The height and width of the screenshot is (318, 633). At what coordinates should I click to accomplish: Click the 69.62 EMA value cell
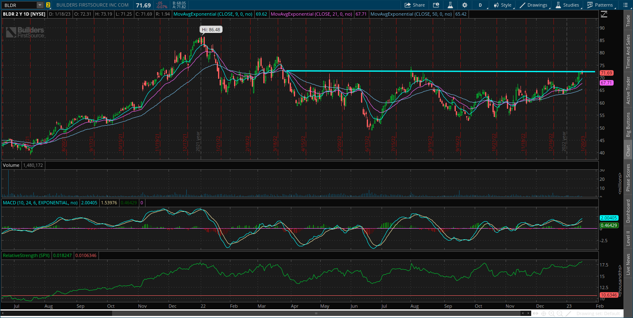coord(261,14)
